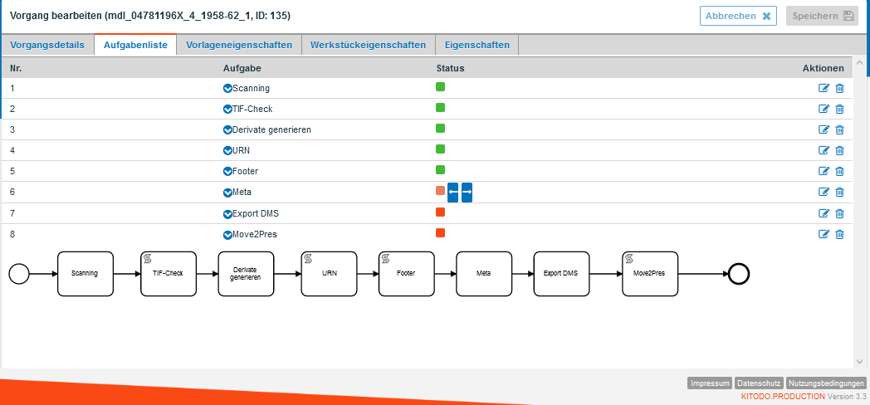The image size is (870, 405).
Task: Switch to the Vorgangsdetails tab
Action: click(x=47, y=45)
